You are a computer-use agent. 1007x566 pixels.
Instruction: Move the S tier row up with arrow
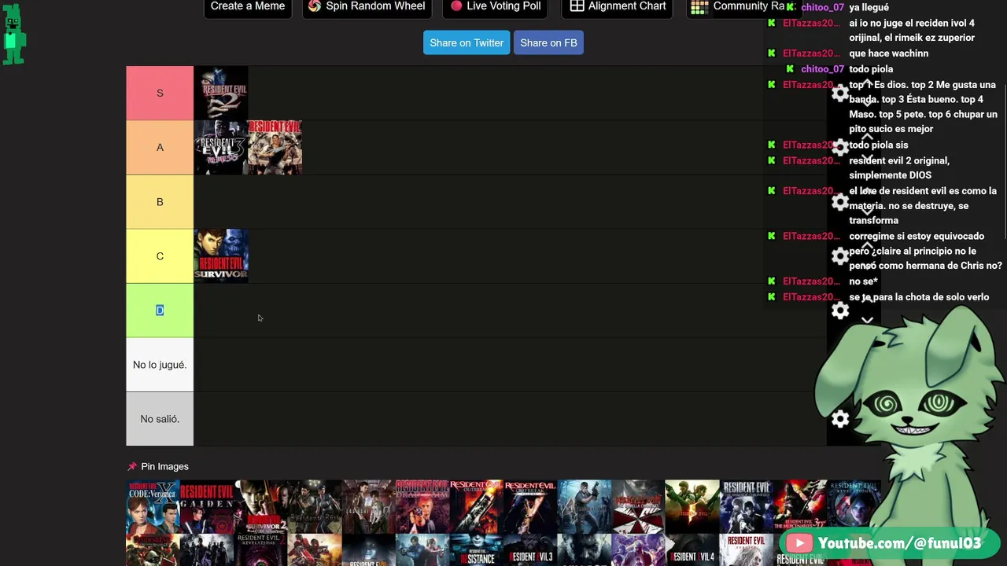pyautogui.click(x=867, y=83)
